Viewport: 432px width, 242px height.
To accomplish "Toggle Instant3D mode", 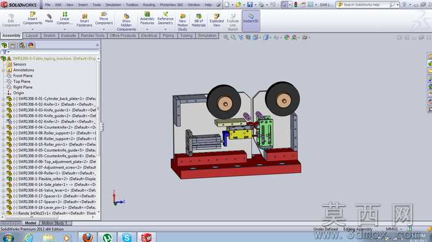I will tap(251, 20).
